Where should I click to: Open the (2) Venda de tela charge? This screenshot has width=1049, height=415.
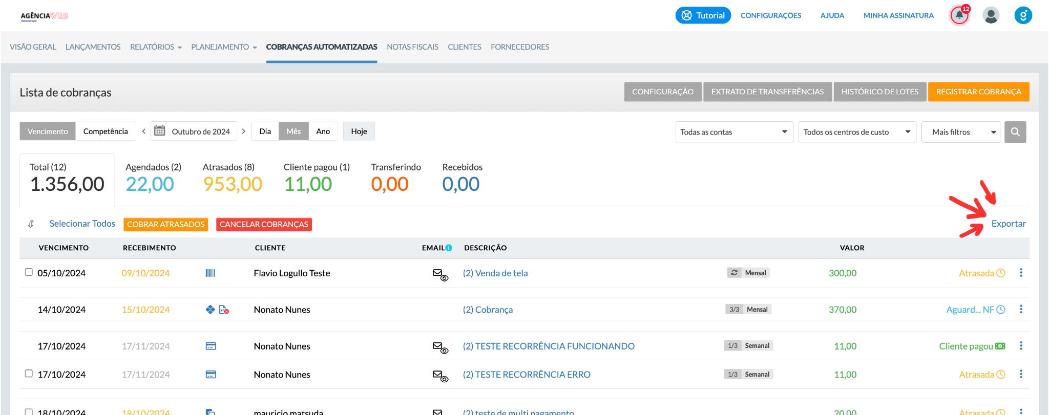pos(495,273)
